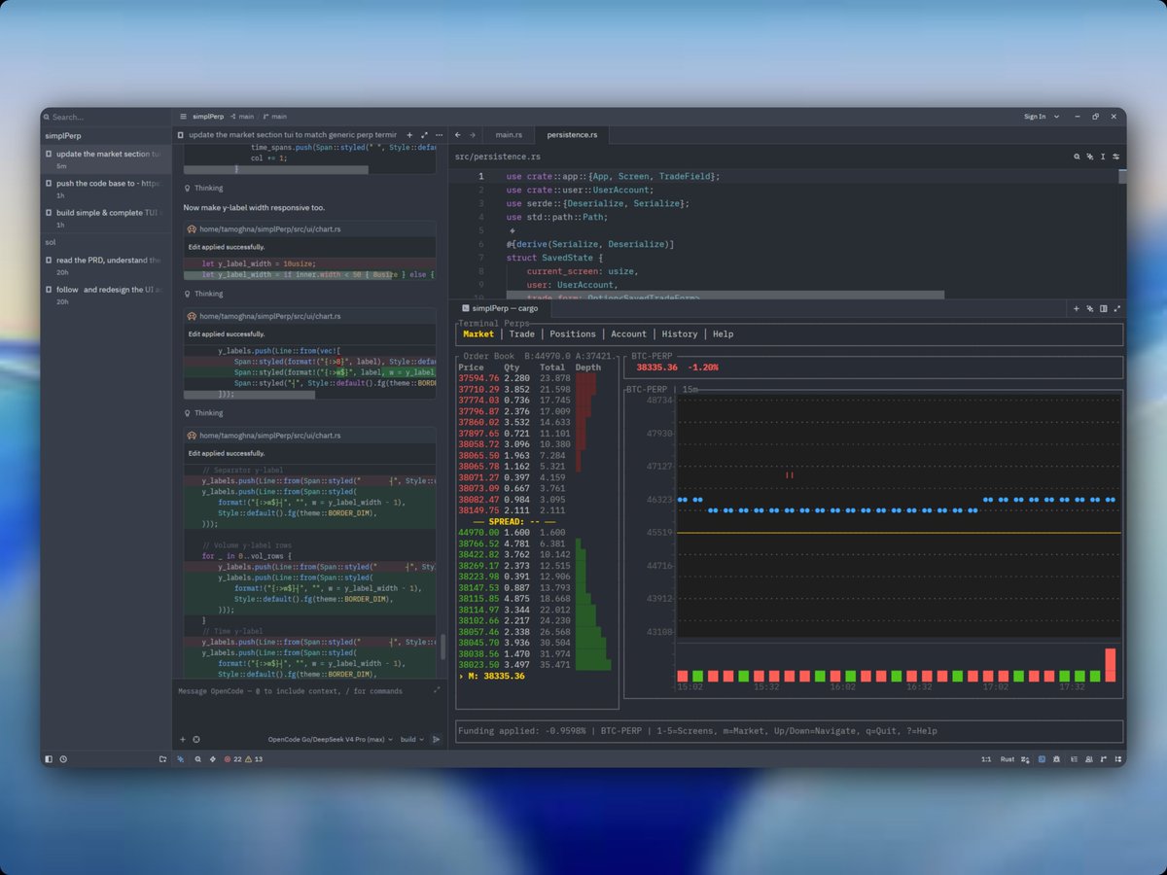Split the terminal pane
Image resolution: width=1167 pixels, height=875 pixels.
[x=1103, y=308]
